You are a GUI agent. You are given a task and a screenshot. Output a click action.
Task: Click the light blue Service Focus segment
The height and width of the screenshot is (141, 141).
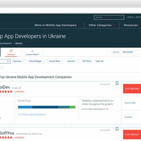pos(25,107)
